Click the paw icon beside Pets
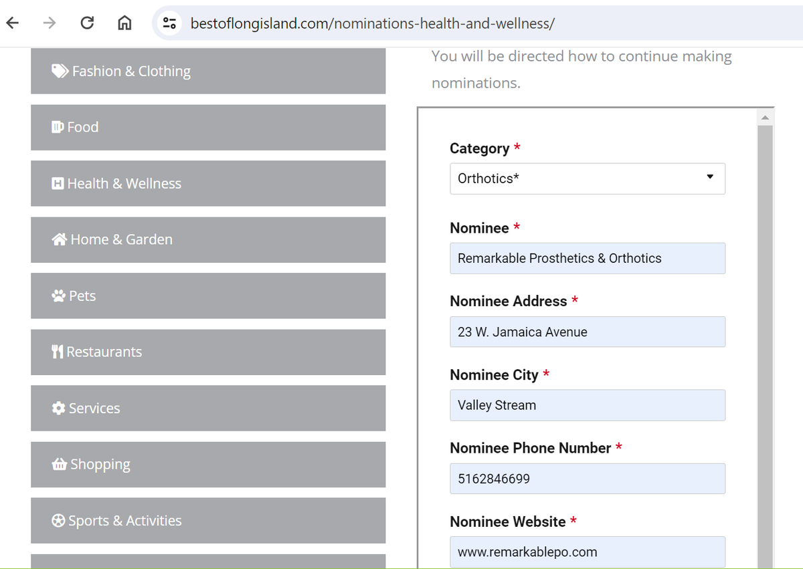This screenshot has height=569, width=803. point(59,296)
